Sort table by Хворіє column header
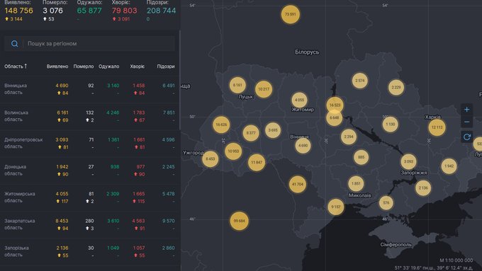The height and width of the screenshot is (271, 482). click(137, 67)
